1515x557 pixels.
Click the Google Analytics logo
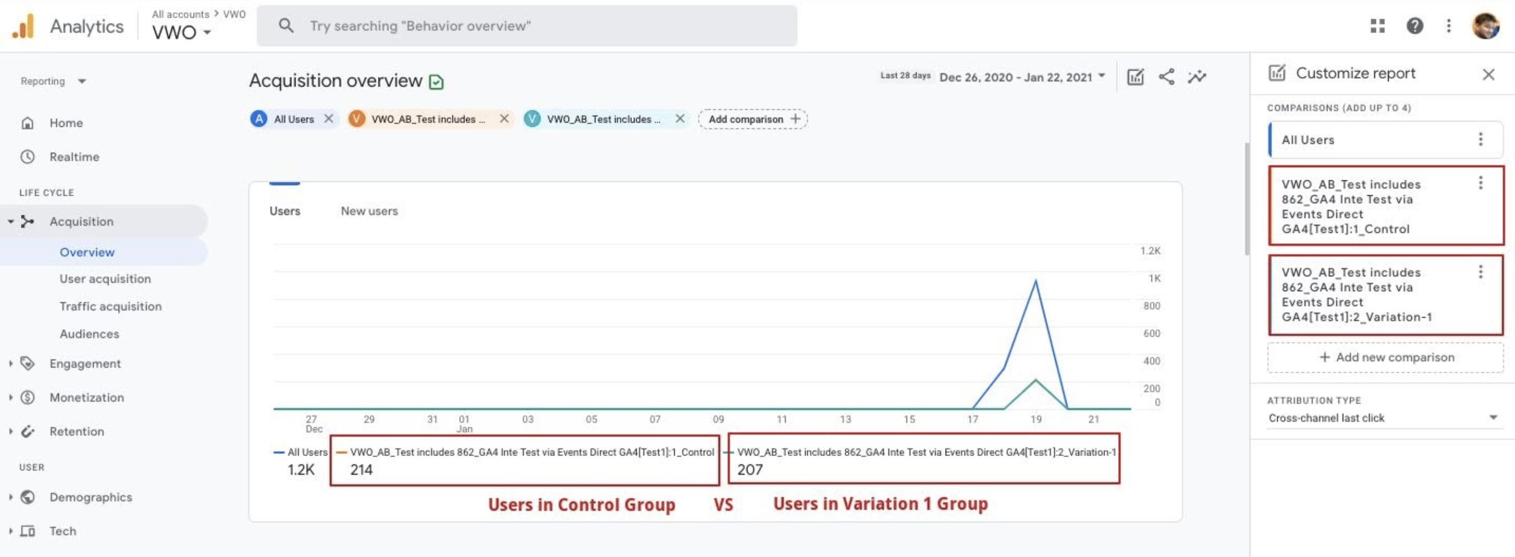click(x=23, y=26)
